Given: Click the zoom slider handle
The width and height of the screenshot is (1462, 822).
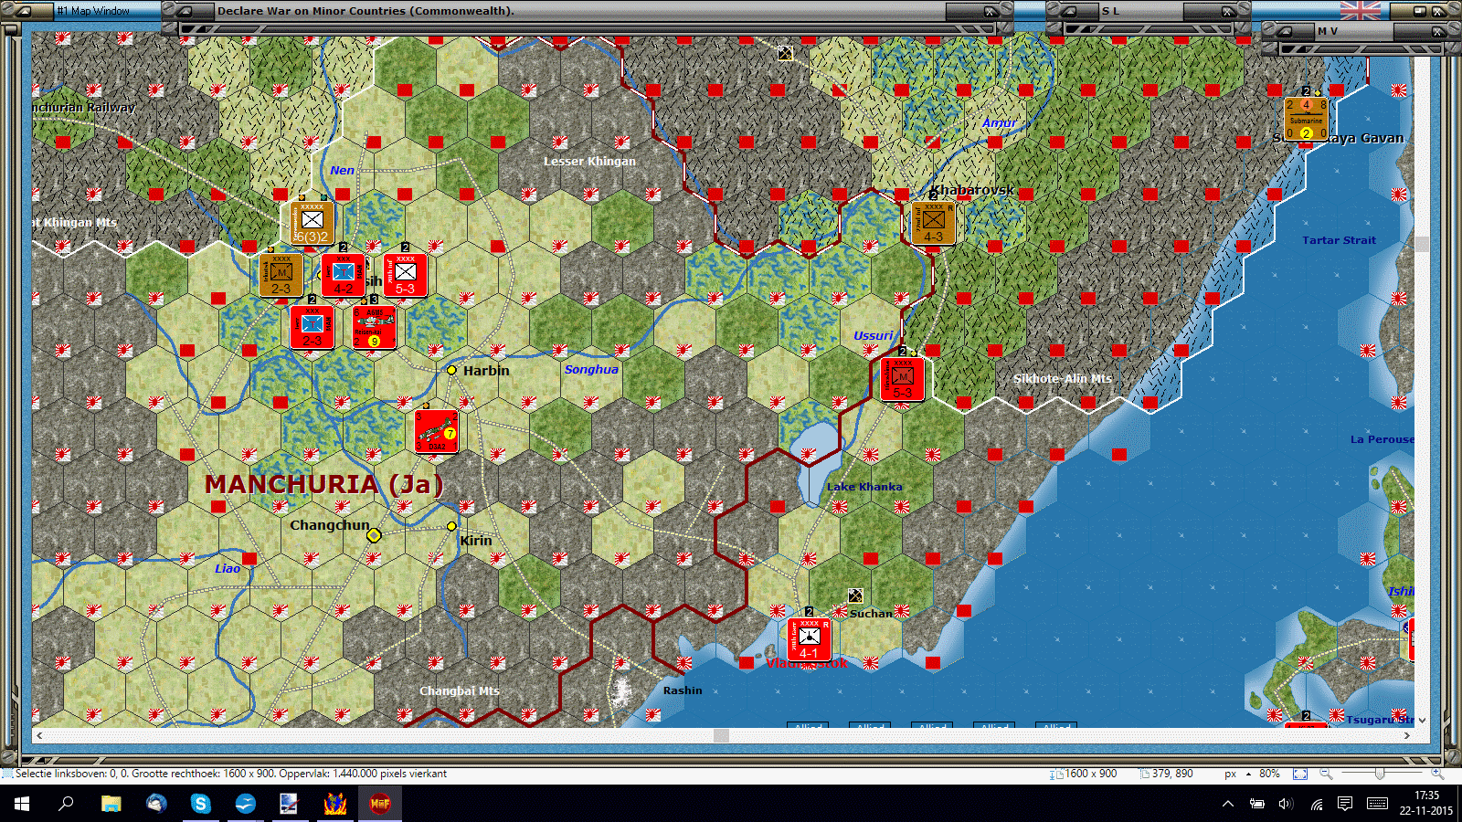Looking at the screenshot, I should pyautogui.click(x=1380, y=774).
